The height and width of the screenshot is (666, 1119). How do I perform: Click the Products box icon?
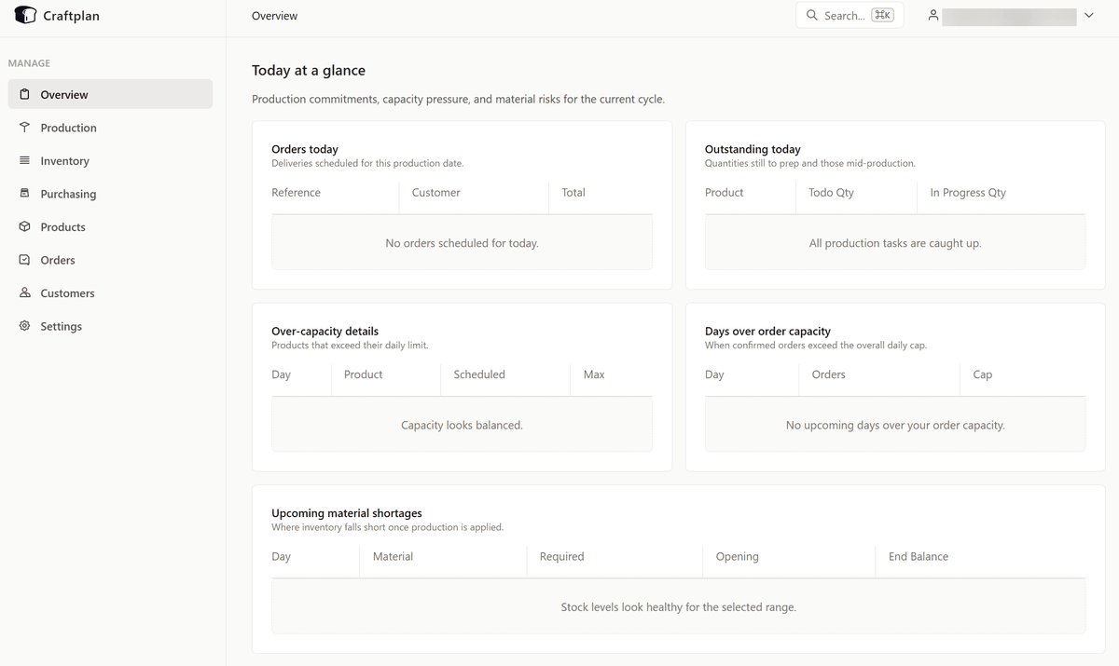(25, 227)
